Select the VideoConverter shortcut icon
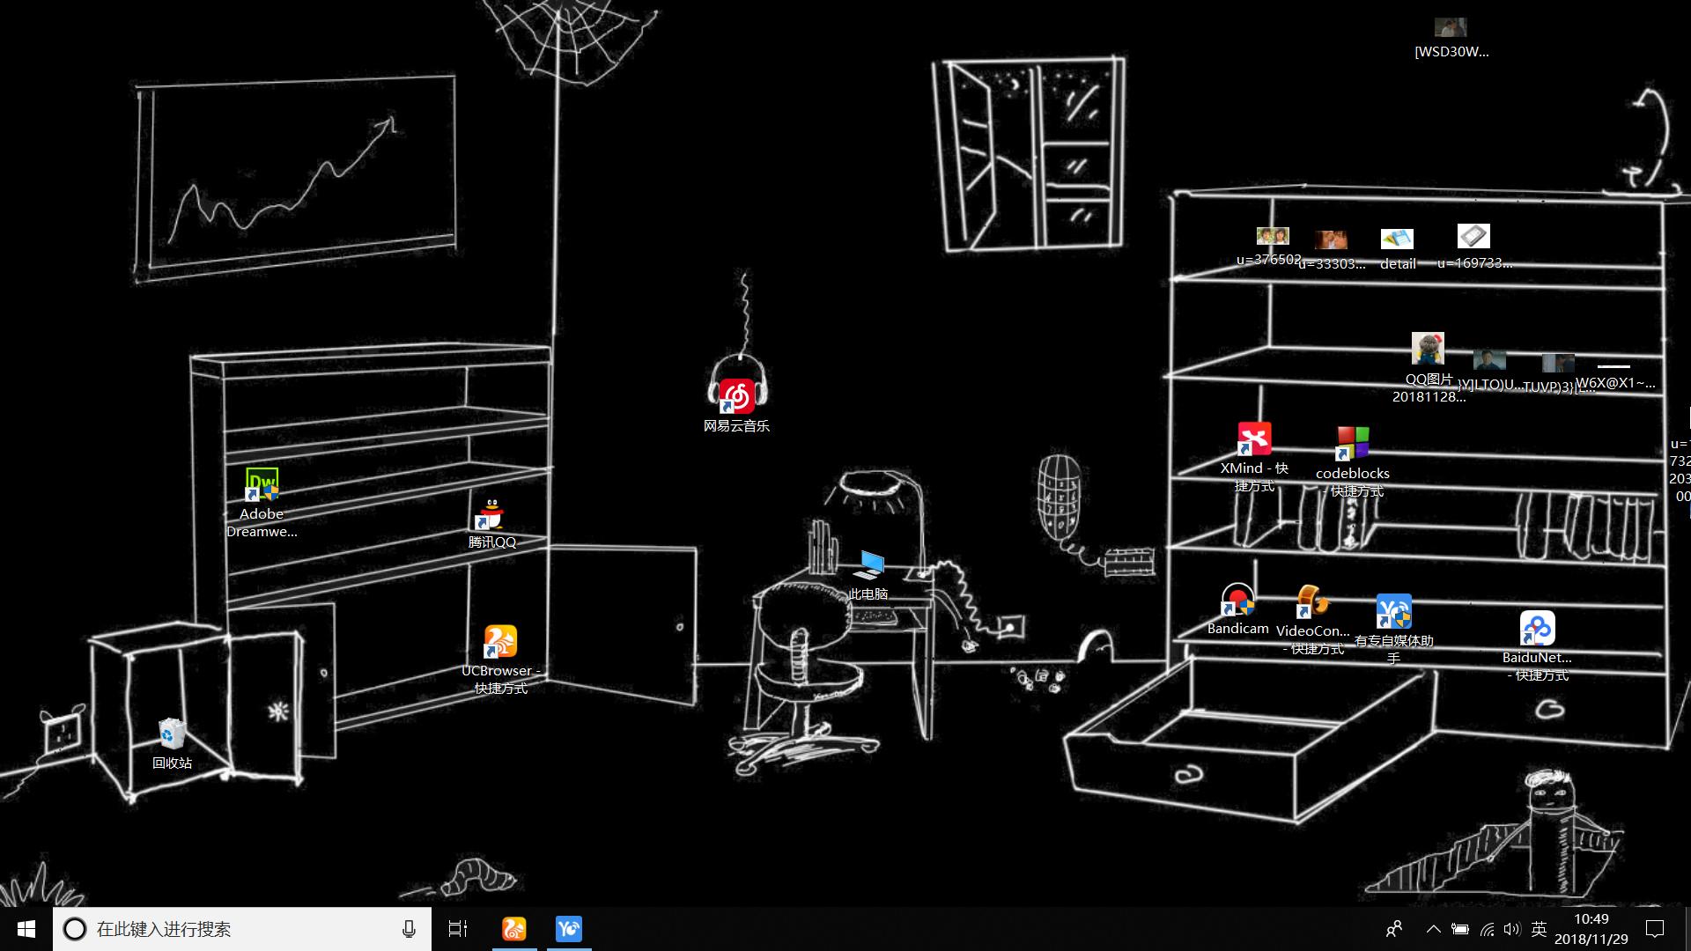Image resolution: width=1691 pixels, height=951 pixels. (x=1311, y=602)
